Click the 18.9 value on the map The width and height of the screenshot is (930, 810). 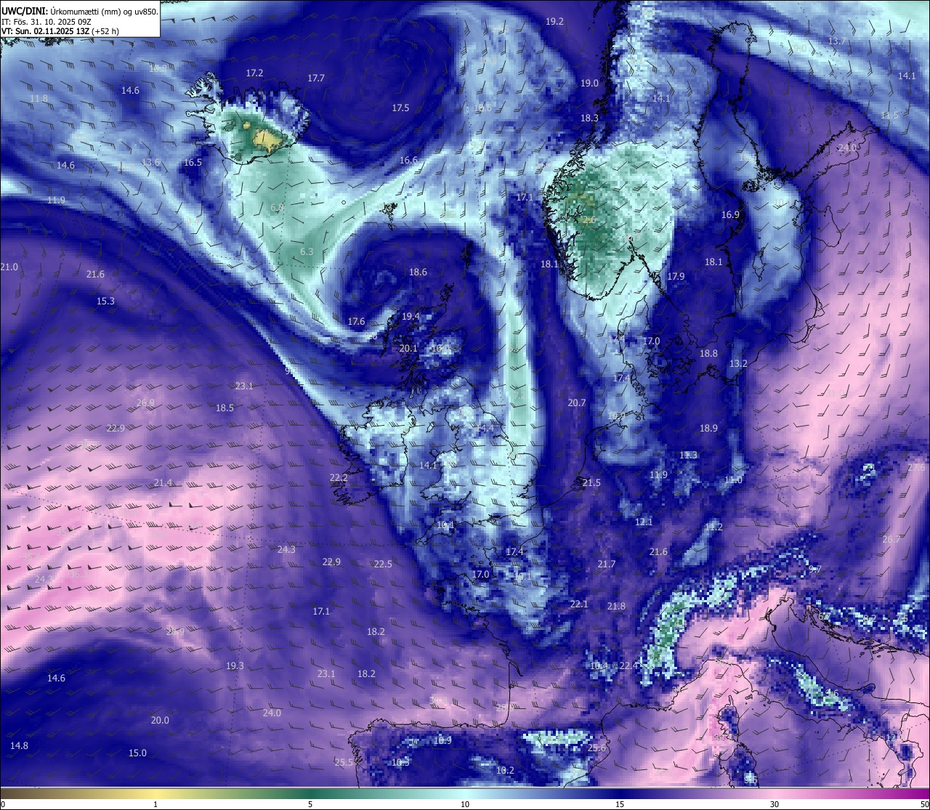[708, 429]
